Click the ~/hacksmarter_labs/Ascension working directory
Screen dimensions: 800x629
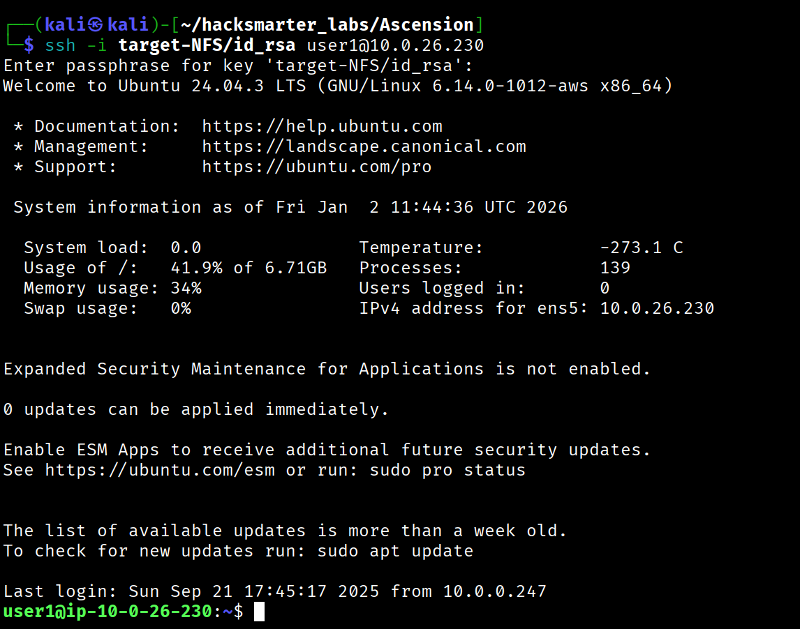point(327,25)
